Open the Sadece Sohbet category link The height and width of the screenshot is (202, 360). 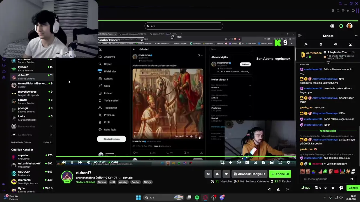tap(85, 182)
